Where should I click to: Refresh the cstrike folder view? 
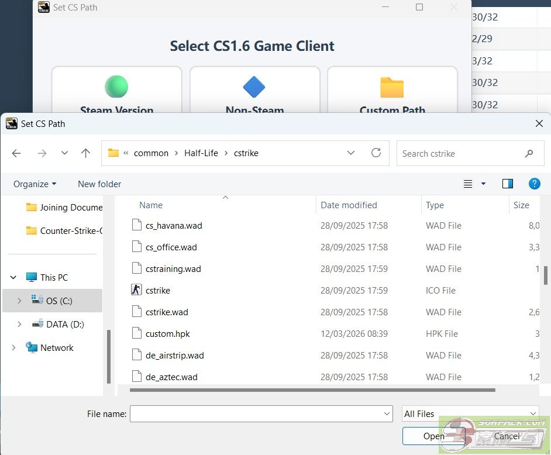click(x=376, y=153)
